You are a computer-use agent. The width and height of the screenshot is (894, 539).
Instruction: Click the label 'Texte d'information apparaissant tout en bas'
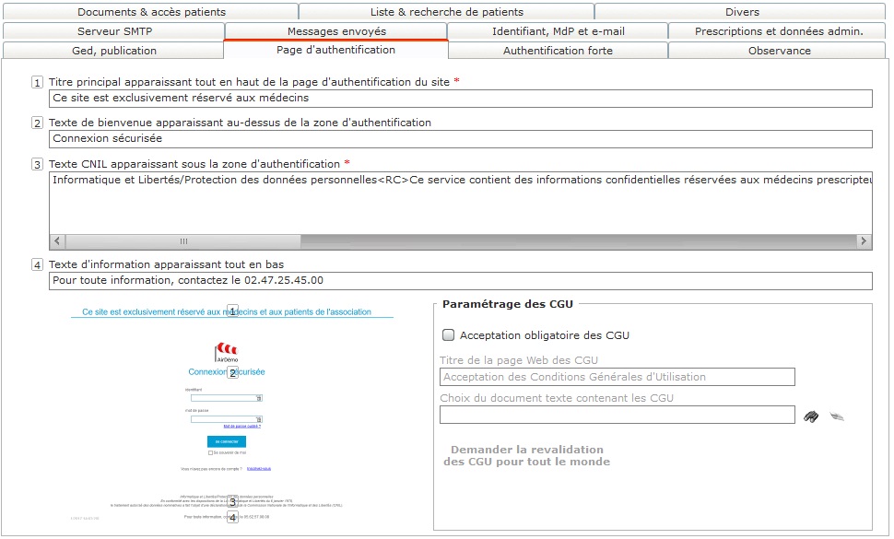point(166,264)
